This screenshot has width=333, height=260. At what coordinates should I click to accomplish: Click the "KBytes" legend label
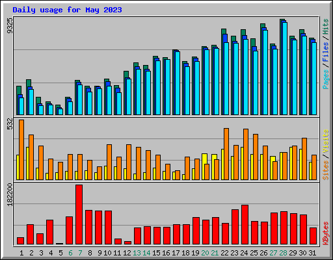[326, 233]
